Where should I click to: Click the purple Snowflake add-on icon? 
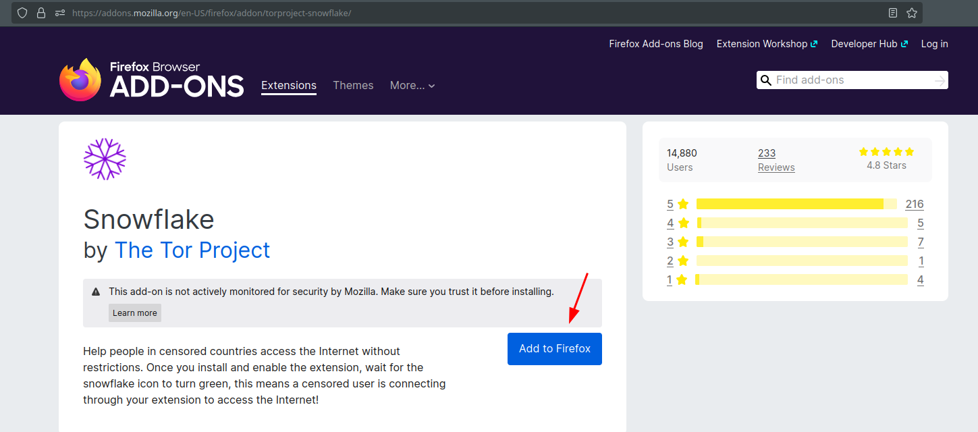point(105,159)
